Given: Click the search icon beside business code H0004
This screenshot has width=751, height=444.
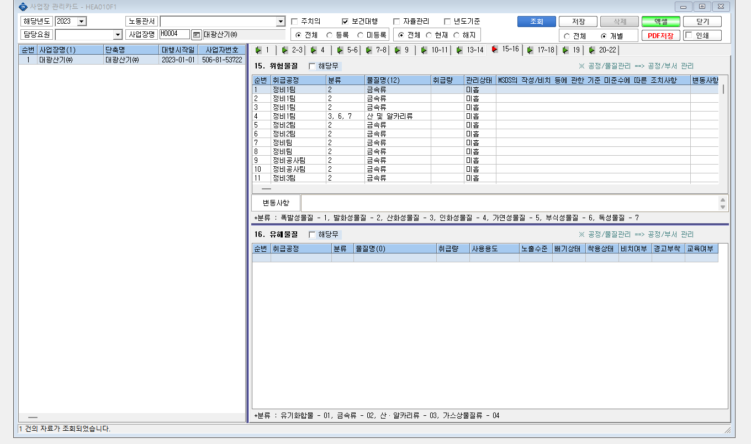Looking at the screenshot, I should tap(197, 35).
